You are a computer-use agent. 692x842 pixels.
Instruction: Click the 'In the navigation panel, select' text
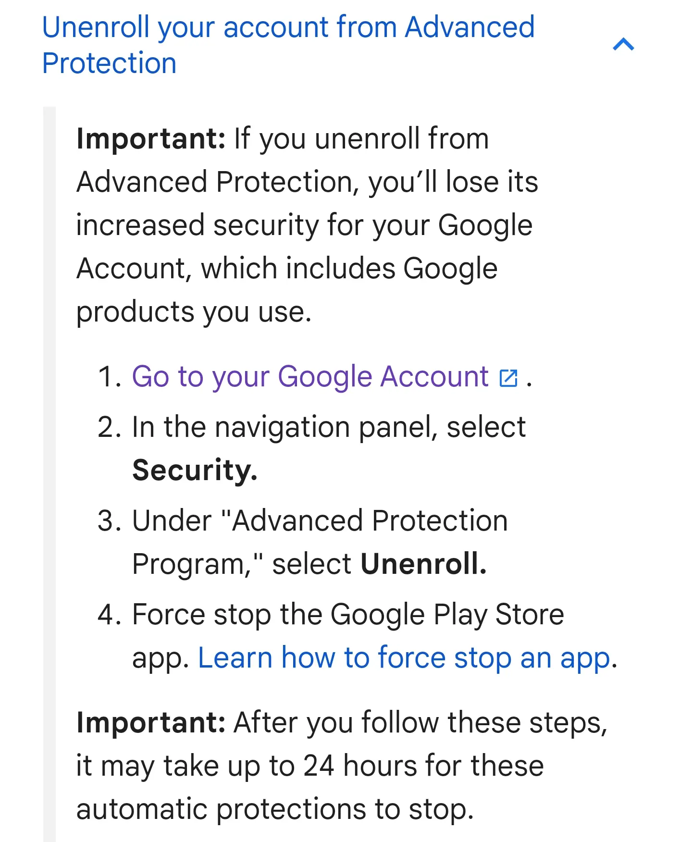point(329,427)
